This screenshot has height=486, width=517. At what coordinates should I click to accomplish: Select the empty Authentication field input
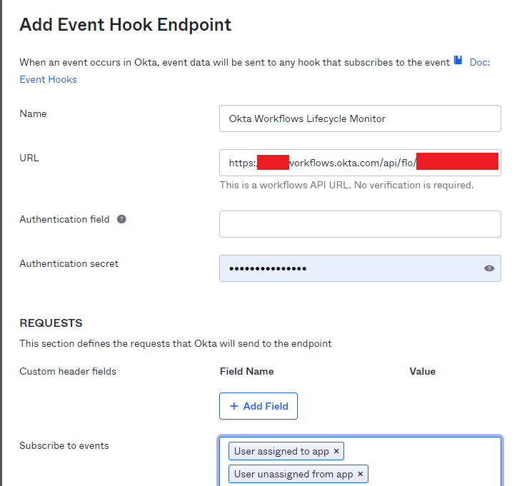click(x=360, y=224)
